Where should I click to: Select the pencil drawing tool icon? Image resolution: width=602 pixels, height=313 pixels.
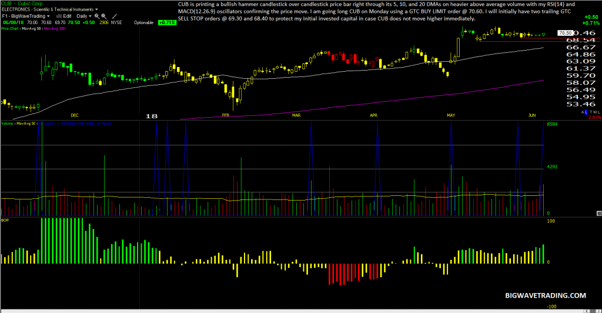click(x=115, y=16)
